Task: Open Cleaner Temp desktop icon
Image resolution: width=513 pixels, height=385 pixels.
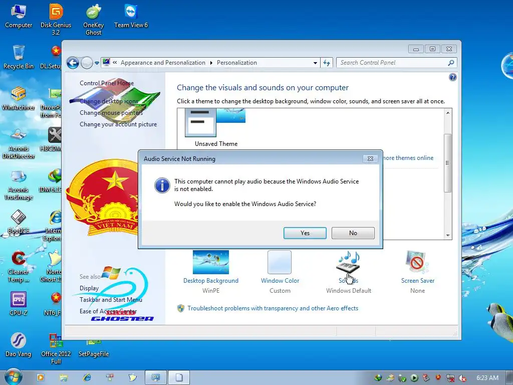Action: 19,267
